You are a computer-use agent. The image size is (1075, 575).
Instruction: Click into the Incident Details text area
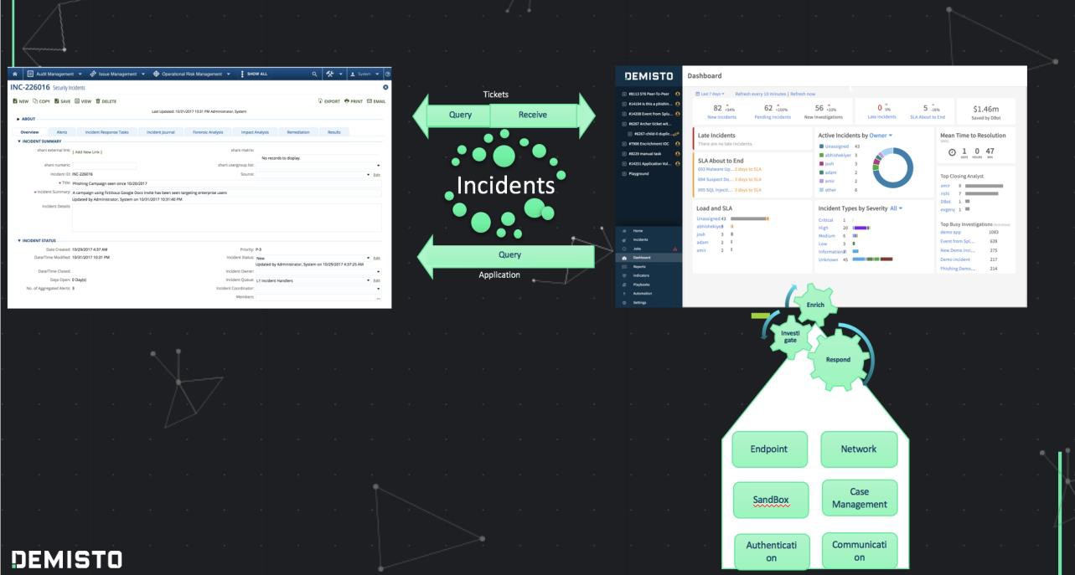point(226,216)
